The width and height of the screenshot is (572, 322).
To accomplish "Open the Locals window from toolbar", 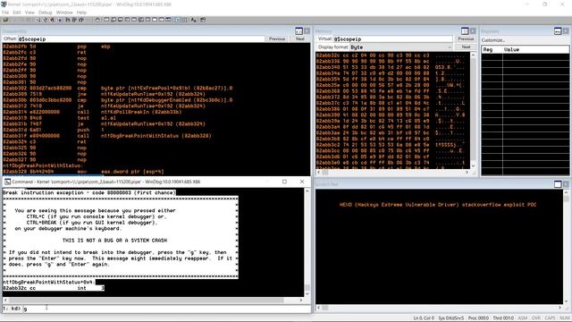I will point(120,20).
